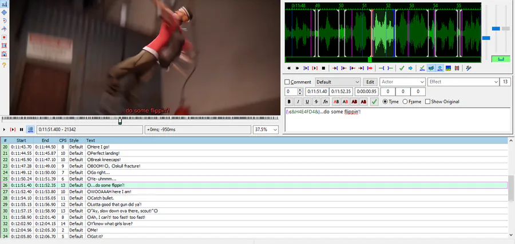Play from selection start to end of file
The image size is (515, 244).
(x=370, y=68)
